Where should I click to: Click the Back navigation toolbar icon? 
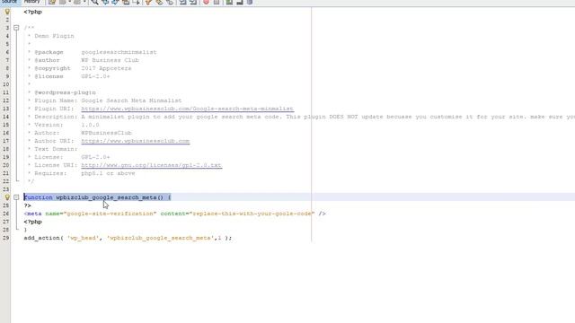click(x=63, y=2)
